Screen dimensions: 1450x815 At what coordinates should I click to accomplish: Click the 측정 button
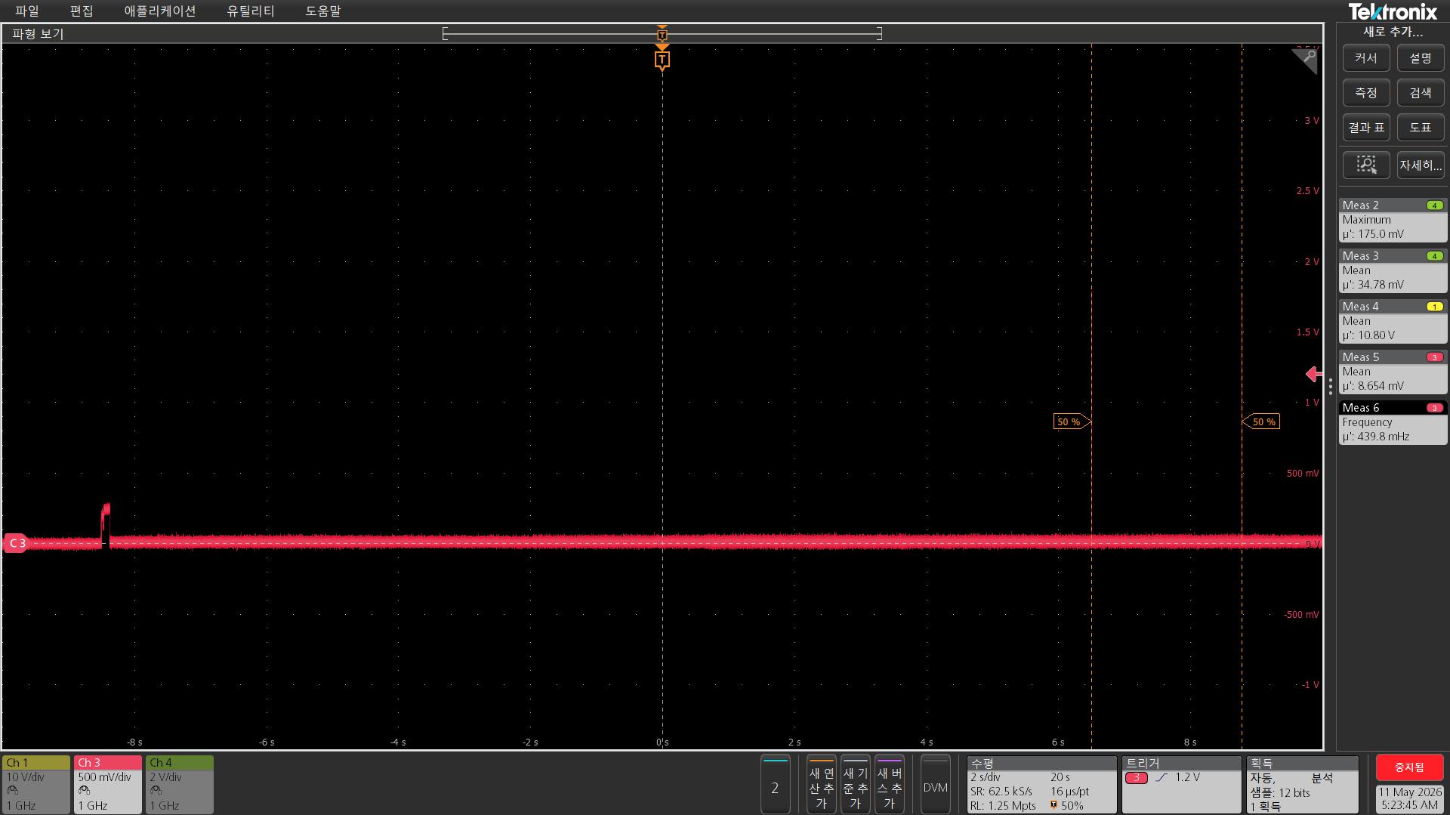1366,93
